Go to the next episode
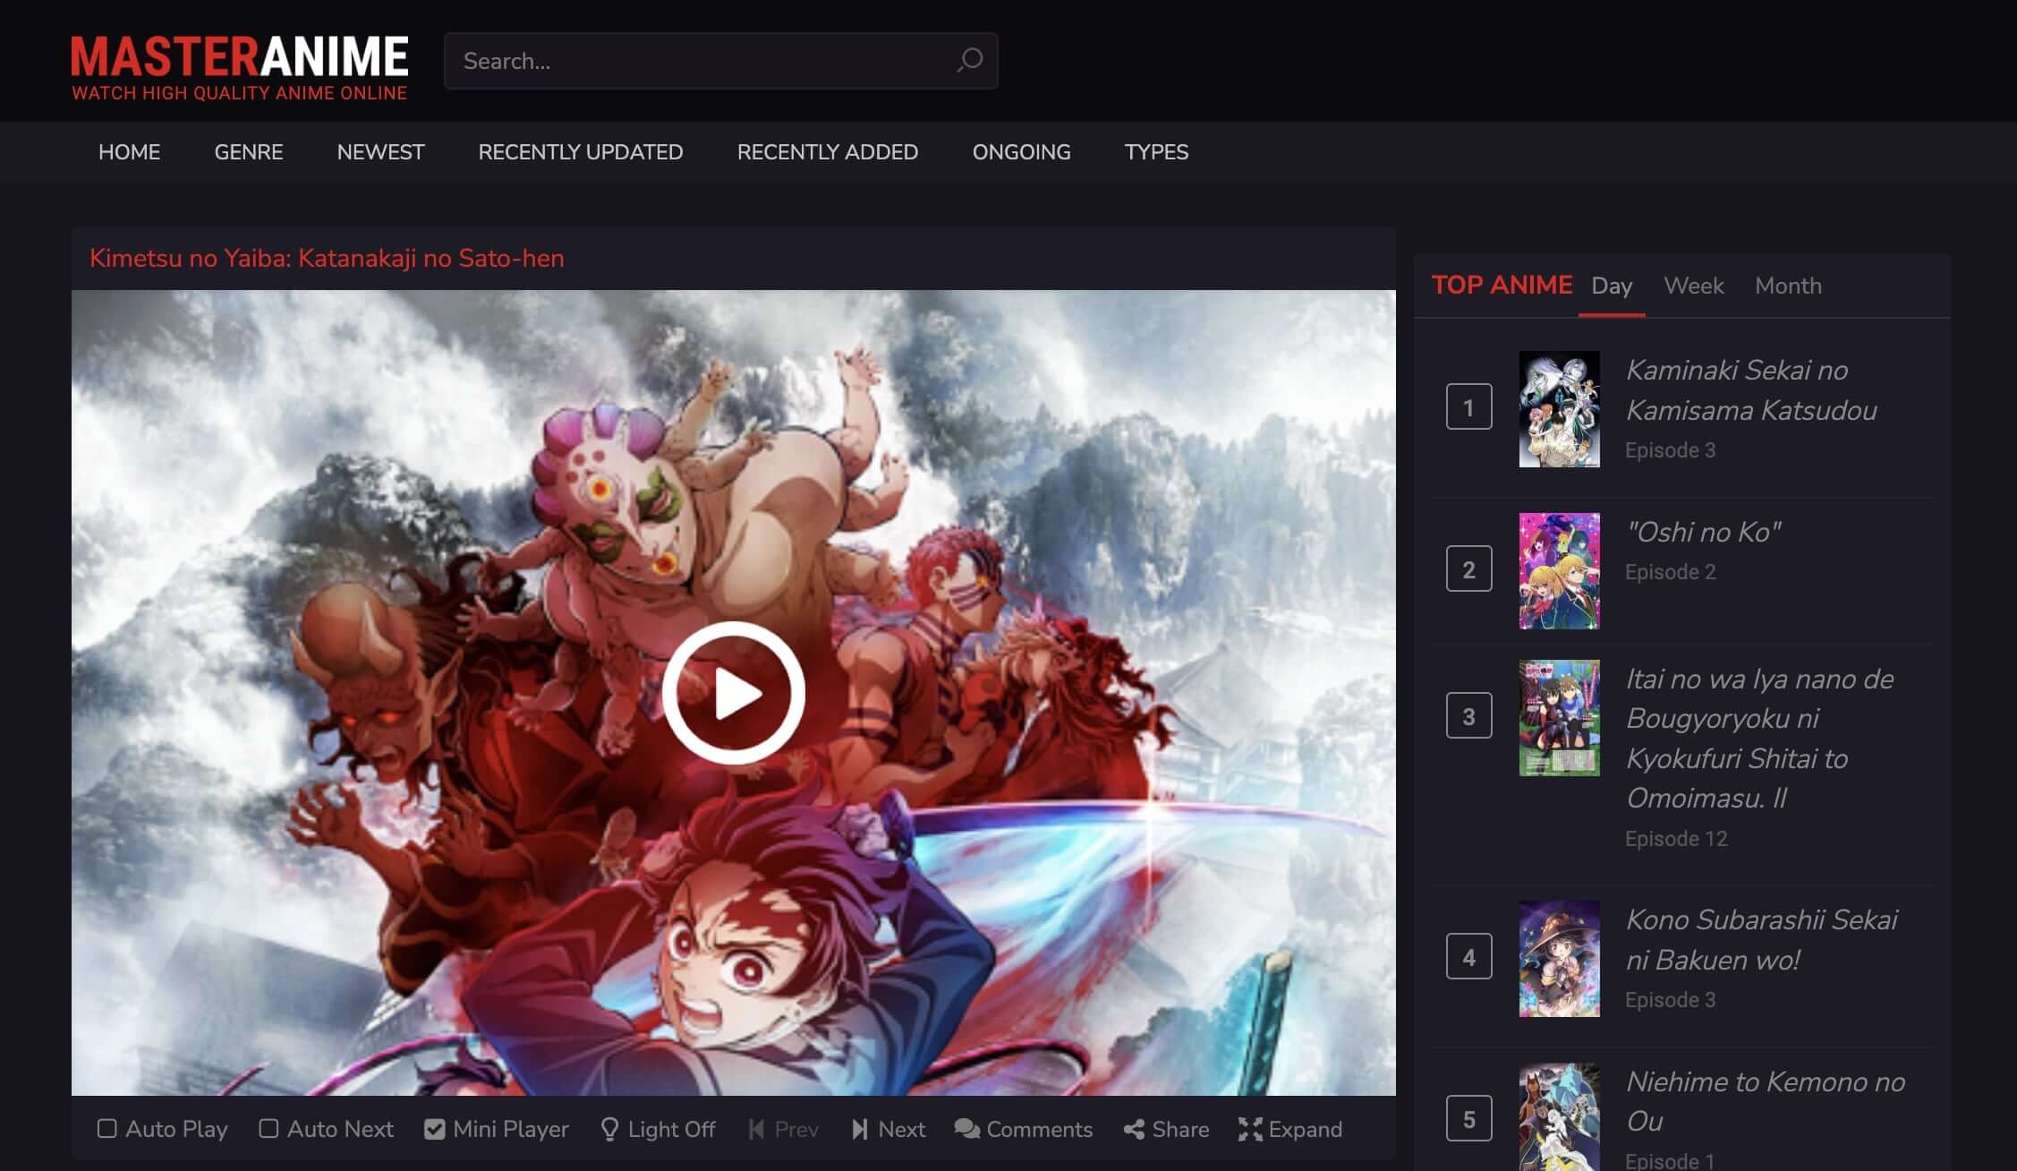This screenshot has width=2017, height=1171. point(889,1129)
